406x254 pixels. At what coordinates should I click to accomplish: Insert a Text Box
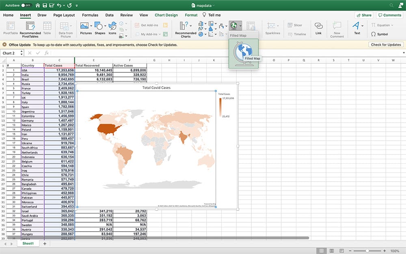pyautogui.click(x=357, y=26)
